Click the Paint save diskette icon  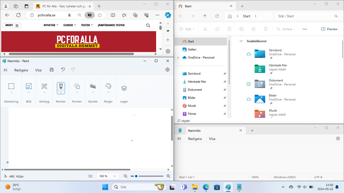(52, 70)
